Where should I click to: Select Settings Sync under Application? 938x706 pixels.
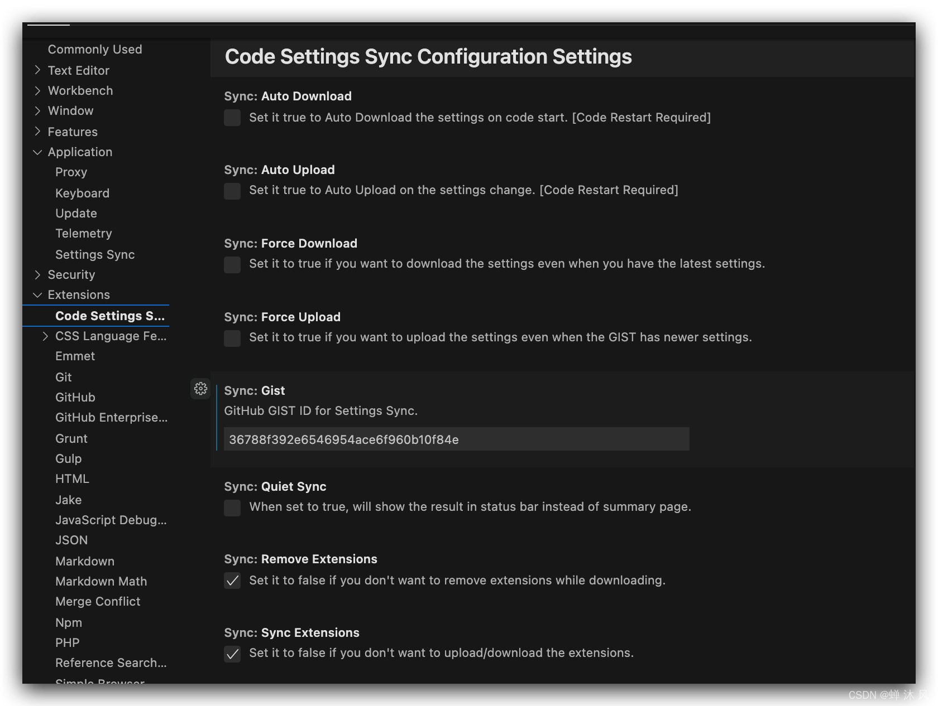pos(95,254)
